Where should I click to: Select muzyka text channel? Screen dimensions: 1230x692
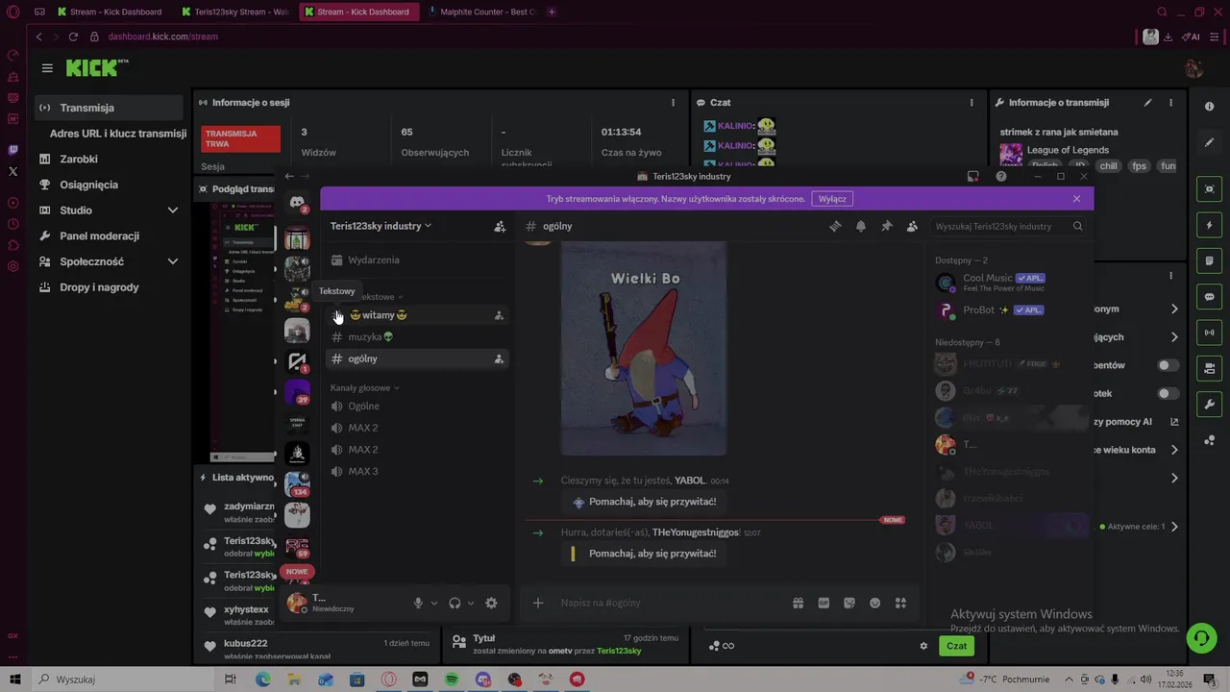pyautogui.click(x=415, y=337)
